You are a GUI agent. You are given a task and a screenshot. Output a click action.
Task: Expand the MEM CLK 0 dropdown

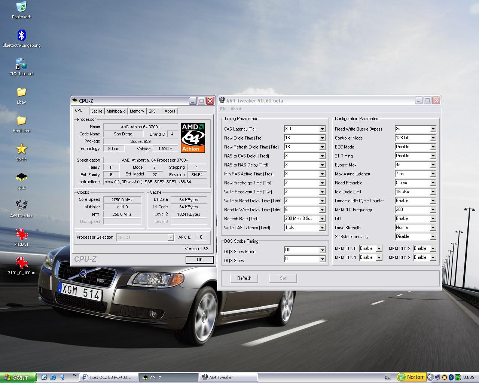(379, 249)
